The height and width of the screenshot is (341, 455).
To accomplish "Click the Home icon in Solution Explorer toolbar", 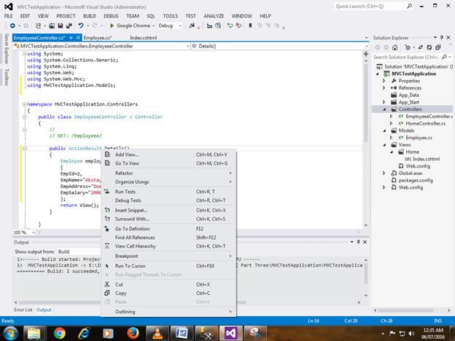I will click(394, 46).
